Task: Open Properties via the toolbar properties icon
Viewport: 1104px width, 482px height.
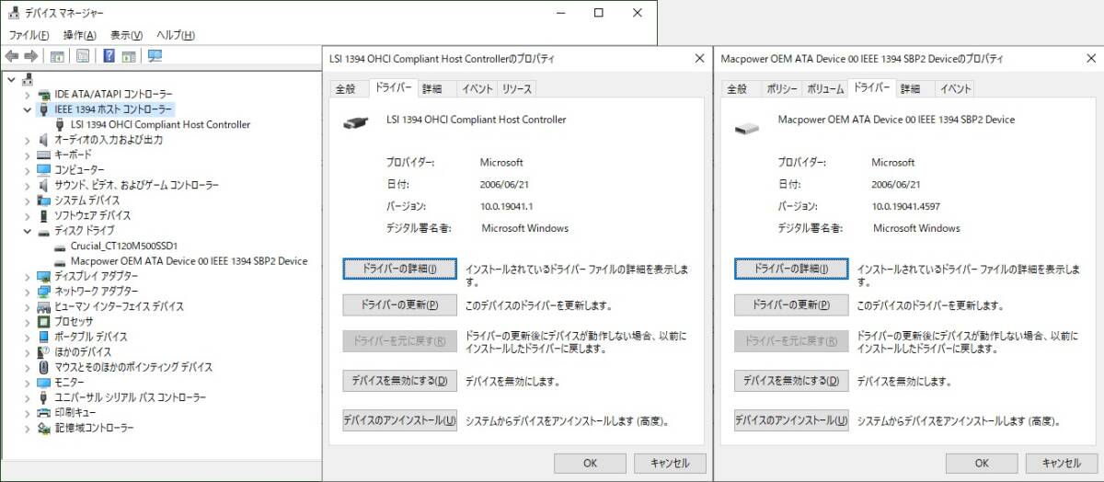Action: [83, 56]
